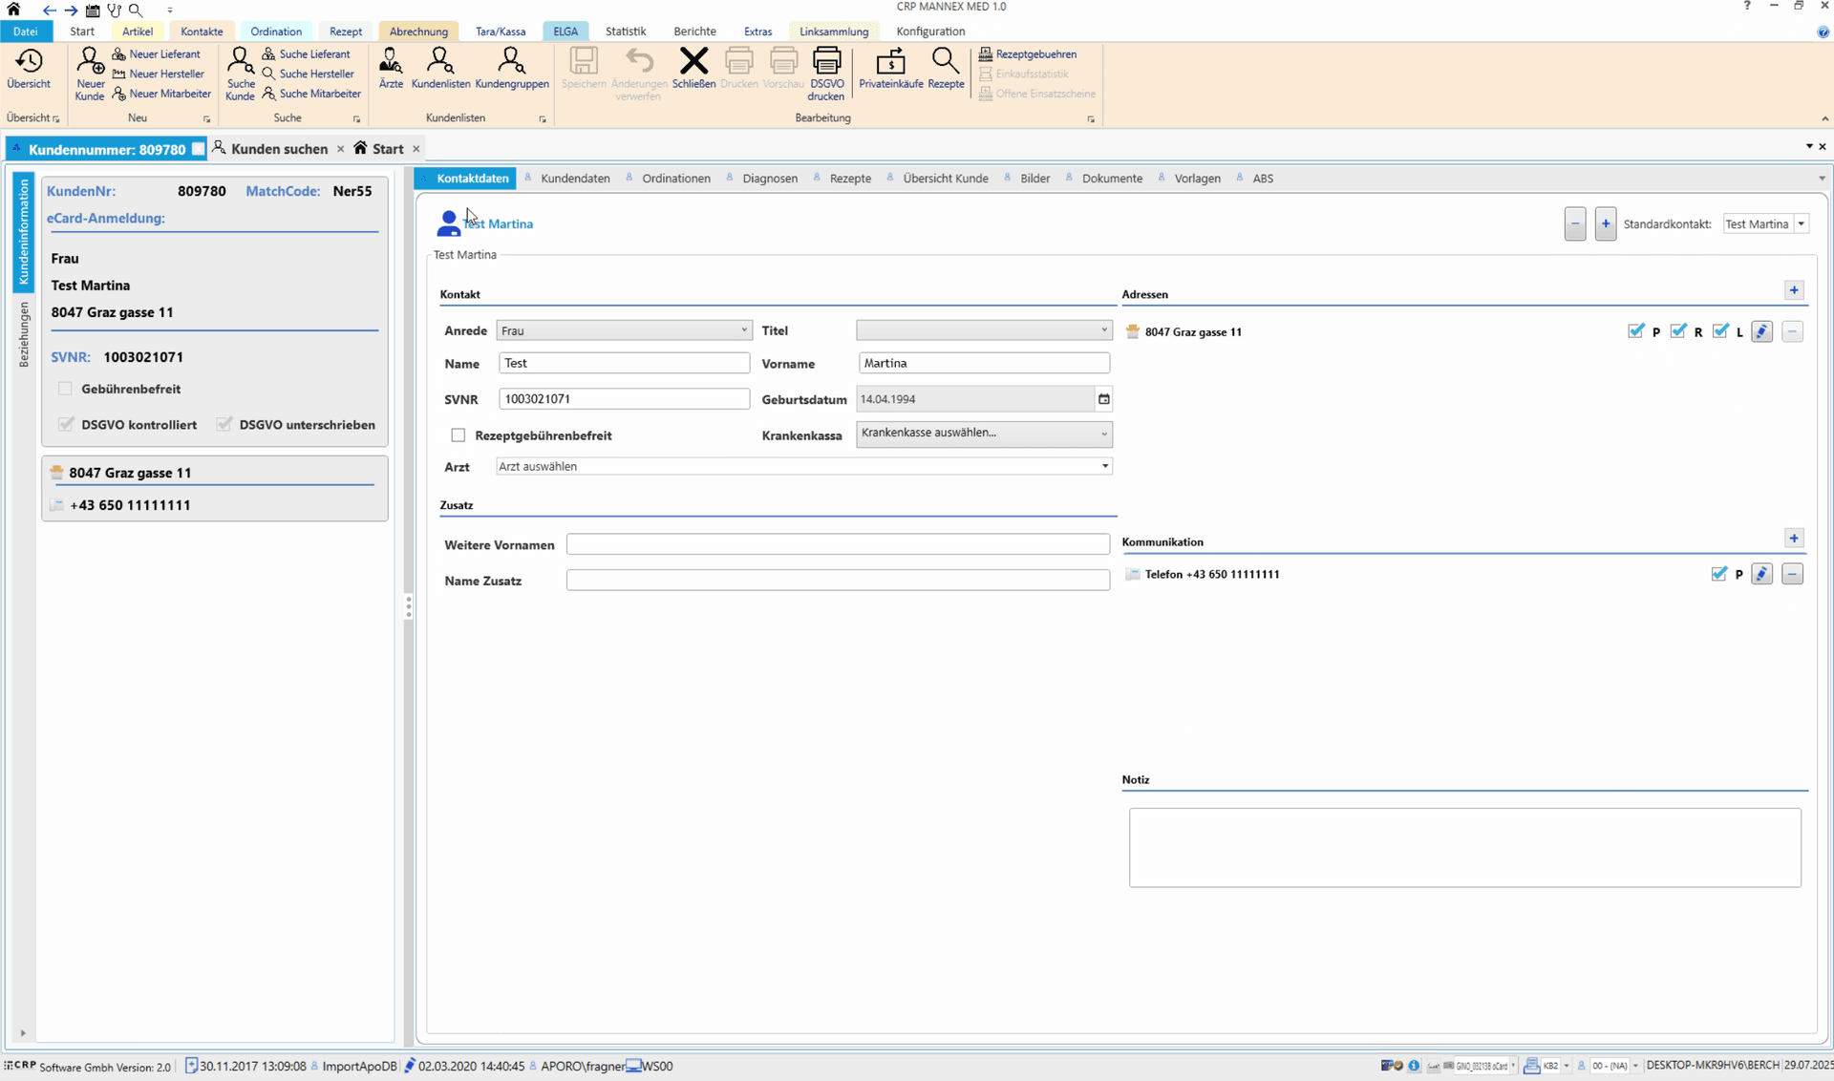This screenshot has height=1081, width=1834.
Task: Click Suche Lieferant in ribbon
Action: (x=306, y=54)
